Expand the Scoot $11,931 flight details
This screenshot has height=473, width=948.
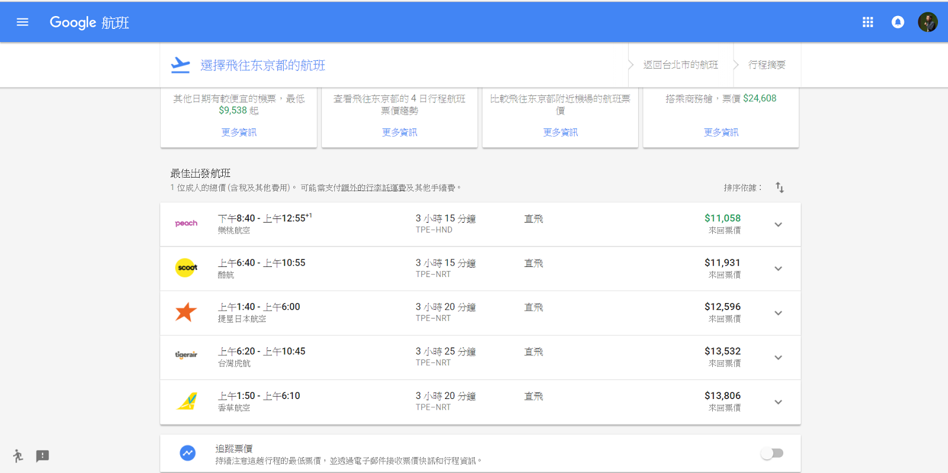(x=779, y=269)
